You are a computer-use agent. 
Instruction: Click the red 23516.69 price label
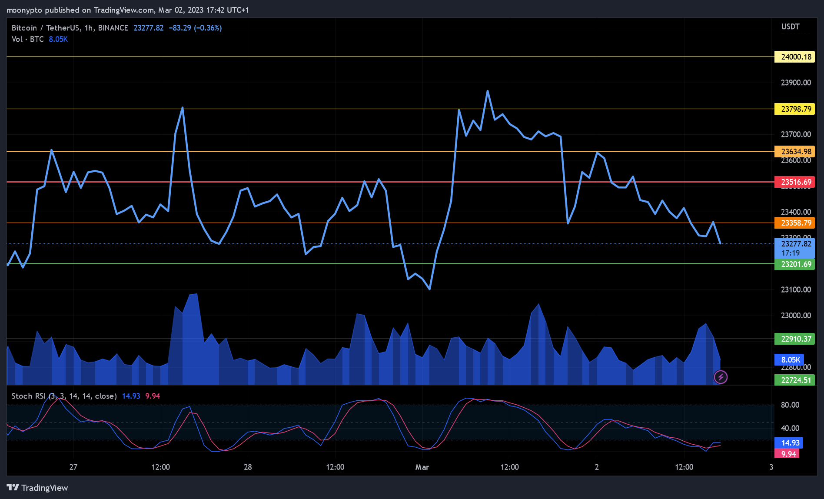point(794,182)
